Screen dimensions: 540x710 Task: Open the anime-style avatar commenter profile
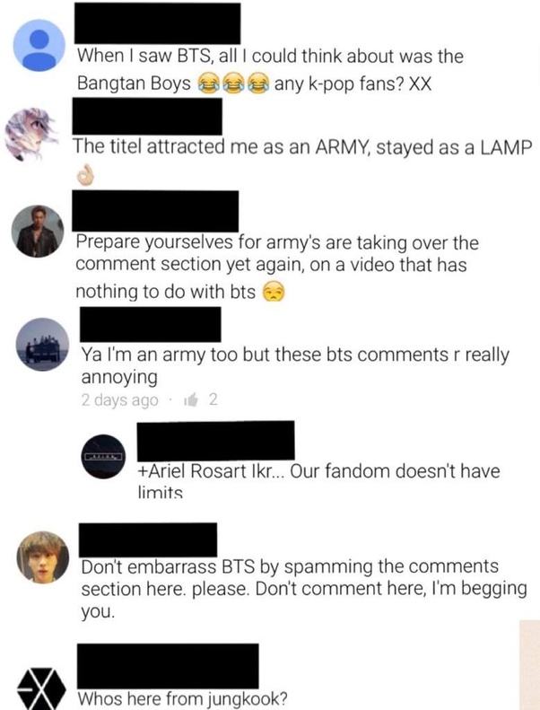coord(31,134)
